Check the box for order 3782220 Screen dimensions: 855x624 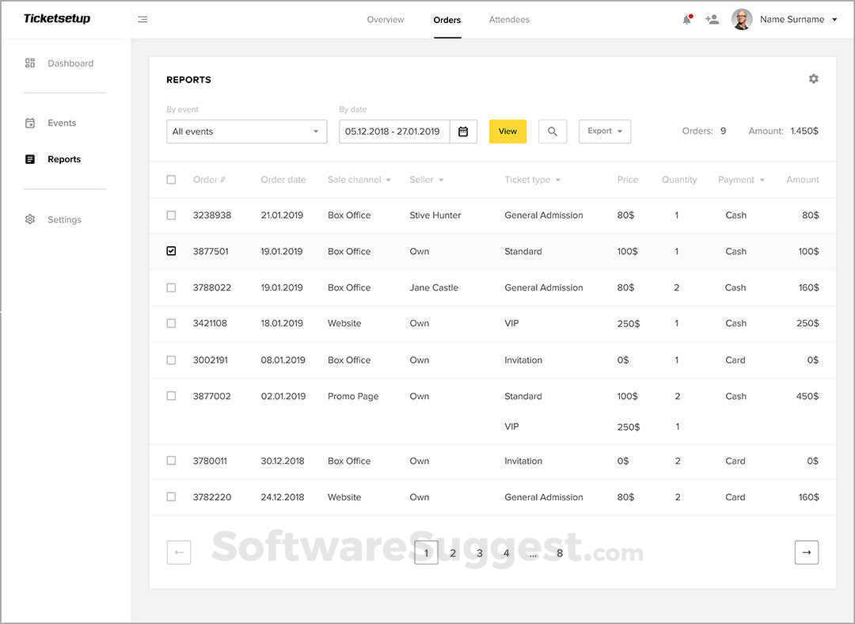[x=171, y=497]
